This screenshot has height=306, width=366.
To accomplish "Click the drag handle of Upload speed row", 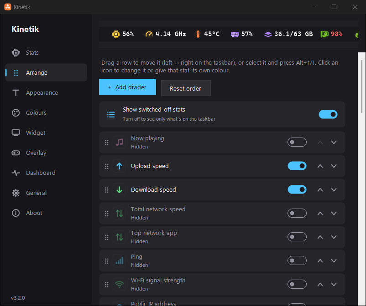I will 107,166.
